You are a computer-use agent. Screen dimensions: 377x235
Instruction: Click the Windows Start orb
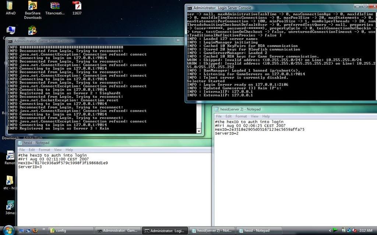(8, 230)
